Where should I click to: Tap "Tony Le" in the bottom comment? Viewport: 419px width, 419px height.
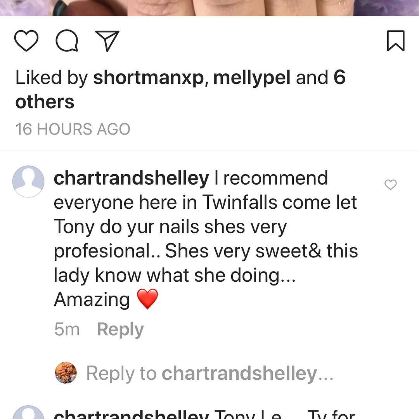pyautogui.click(x=248, y=414)
